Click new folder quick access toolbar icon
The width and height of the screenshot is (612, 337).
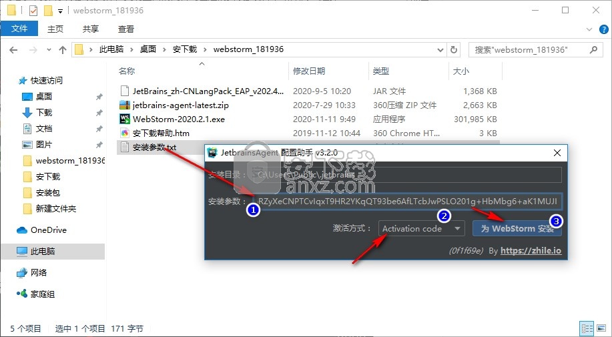[x=48, y=11]
